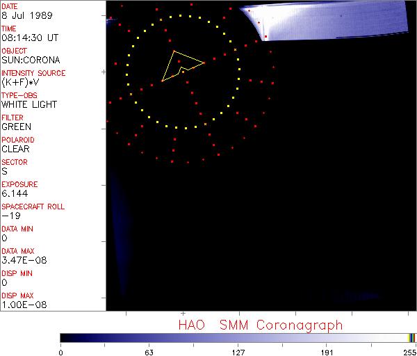The height and width of the screenshot is (356, 417).
Task: Pick the yellow end of the color bar
Action: tap(411, 338)
